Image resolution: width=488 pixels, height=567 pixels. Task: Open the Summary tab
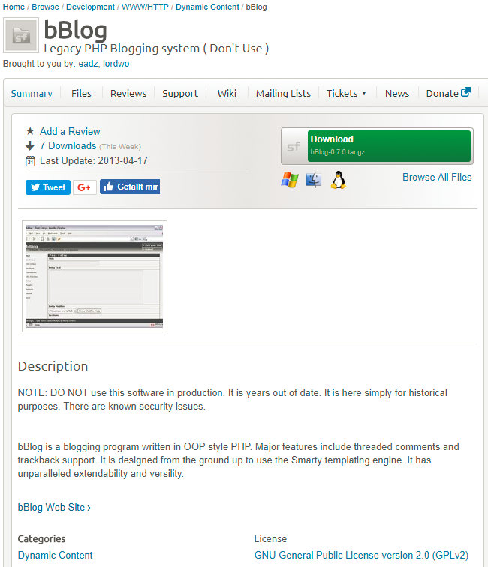[32, 93]
